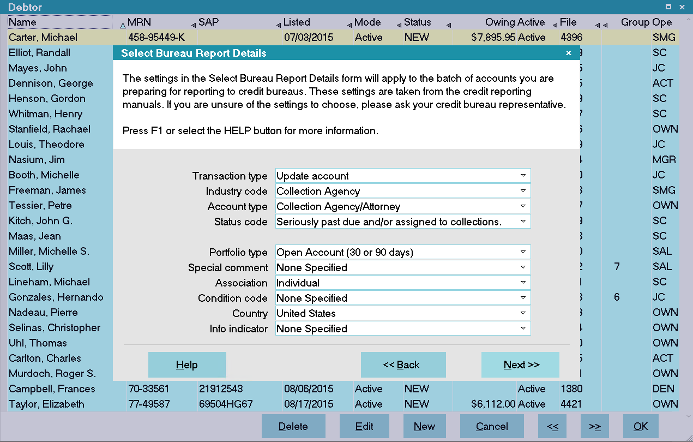Click Edit in the Debtor window
The height and width of the screenshot is (442, 693).
[x=364, y=427]
